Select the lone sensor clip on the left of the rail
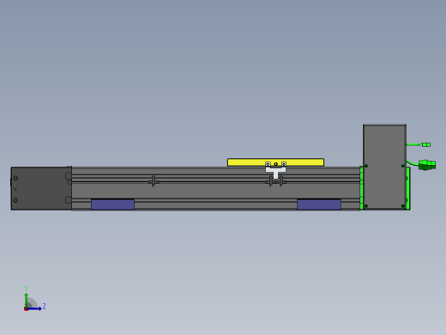 click(154, 181)
